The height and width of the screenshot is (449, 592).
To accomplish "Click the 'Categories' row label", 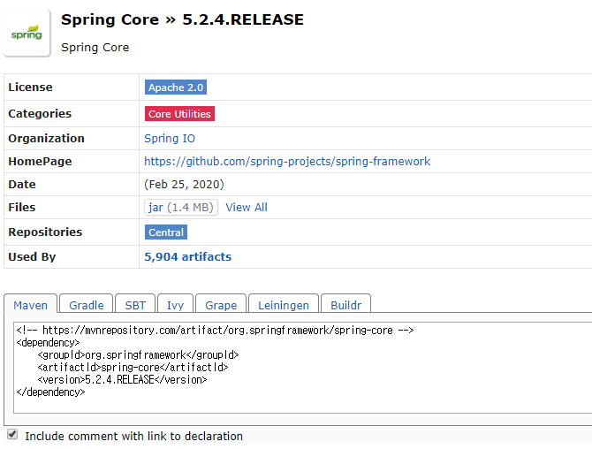I will tap(40, 114).
